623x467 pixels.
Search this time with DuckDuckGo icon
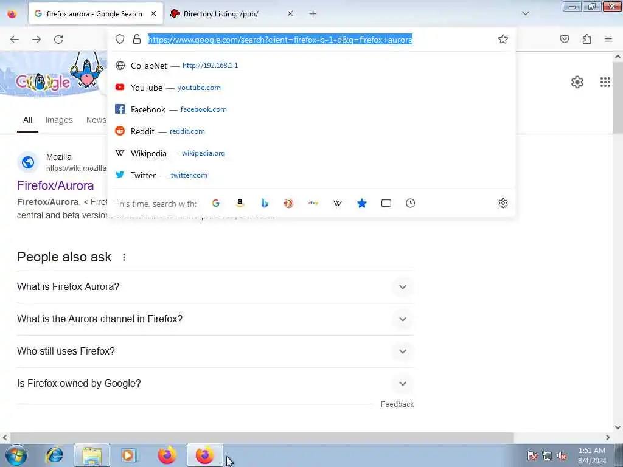coord(289,203)
